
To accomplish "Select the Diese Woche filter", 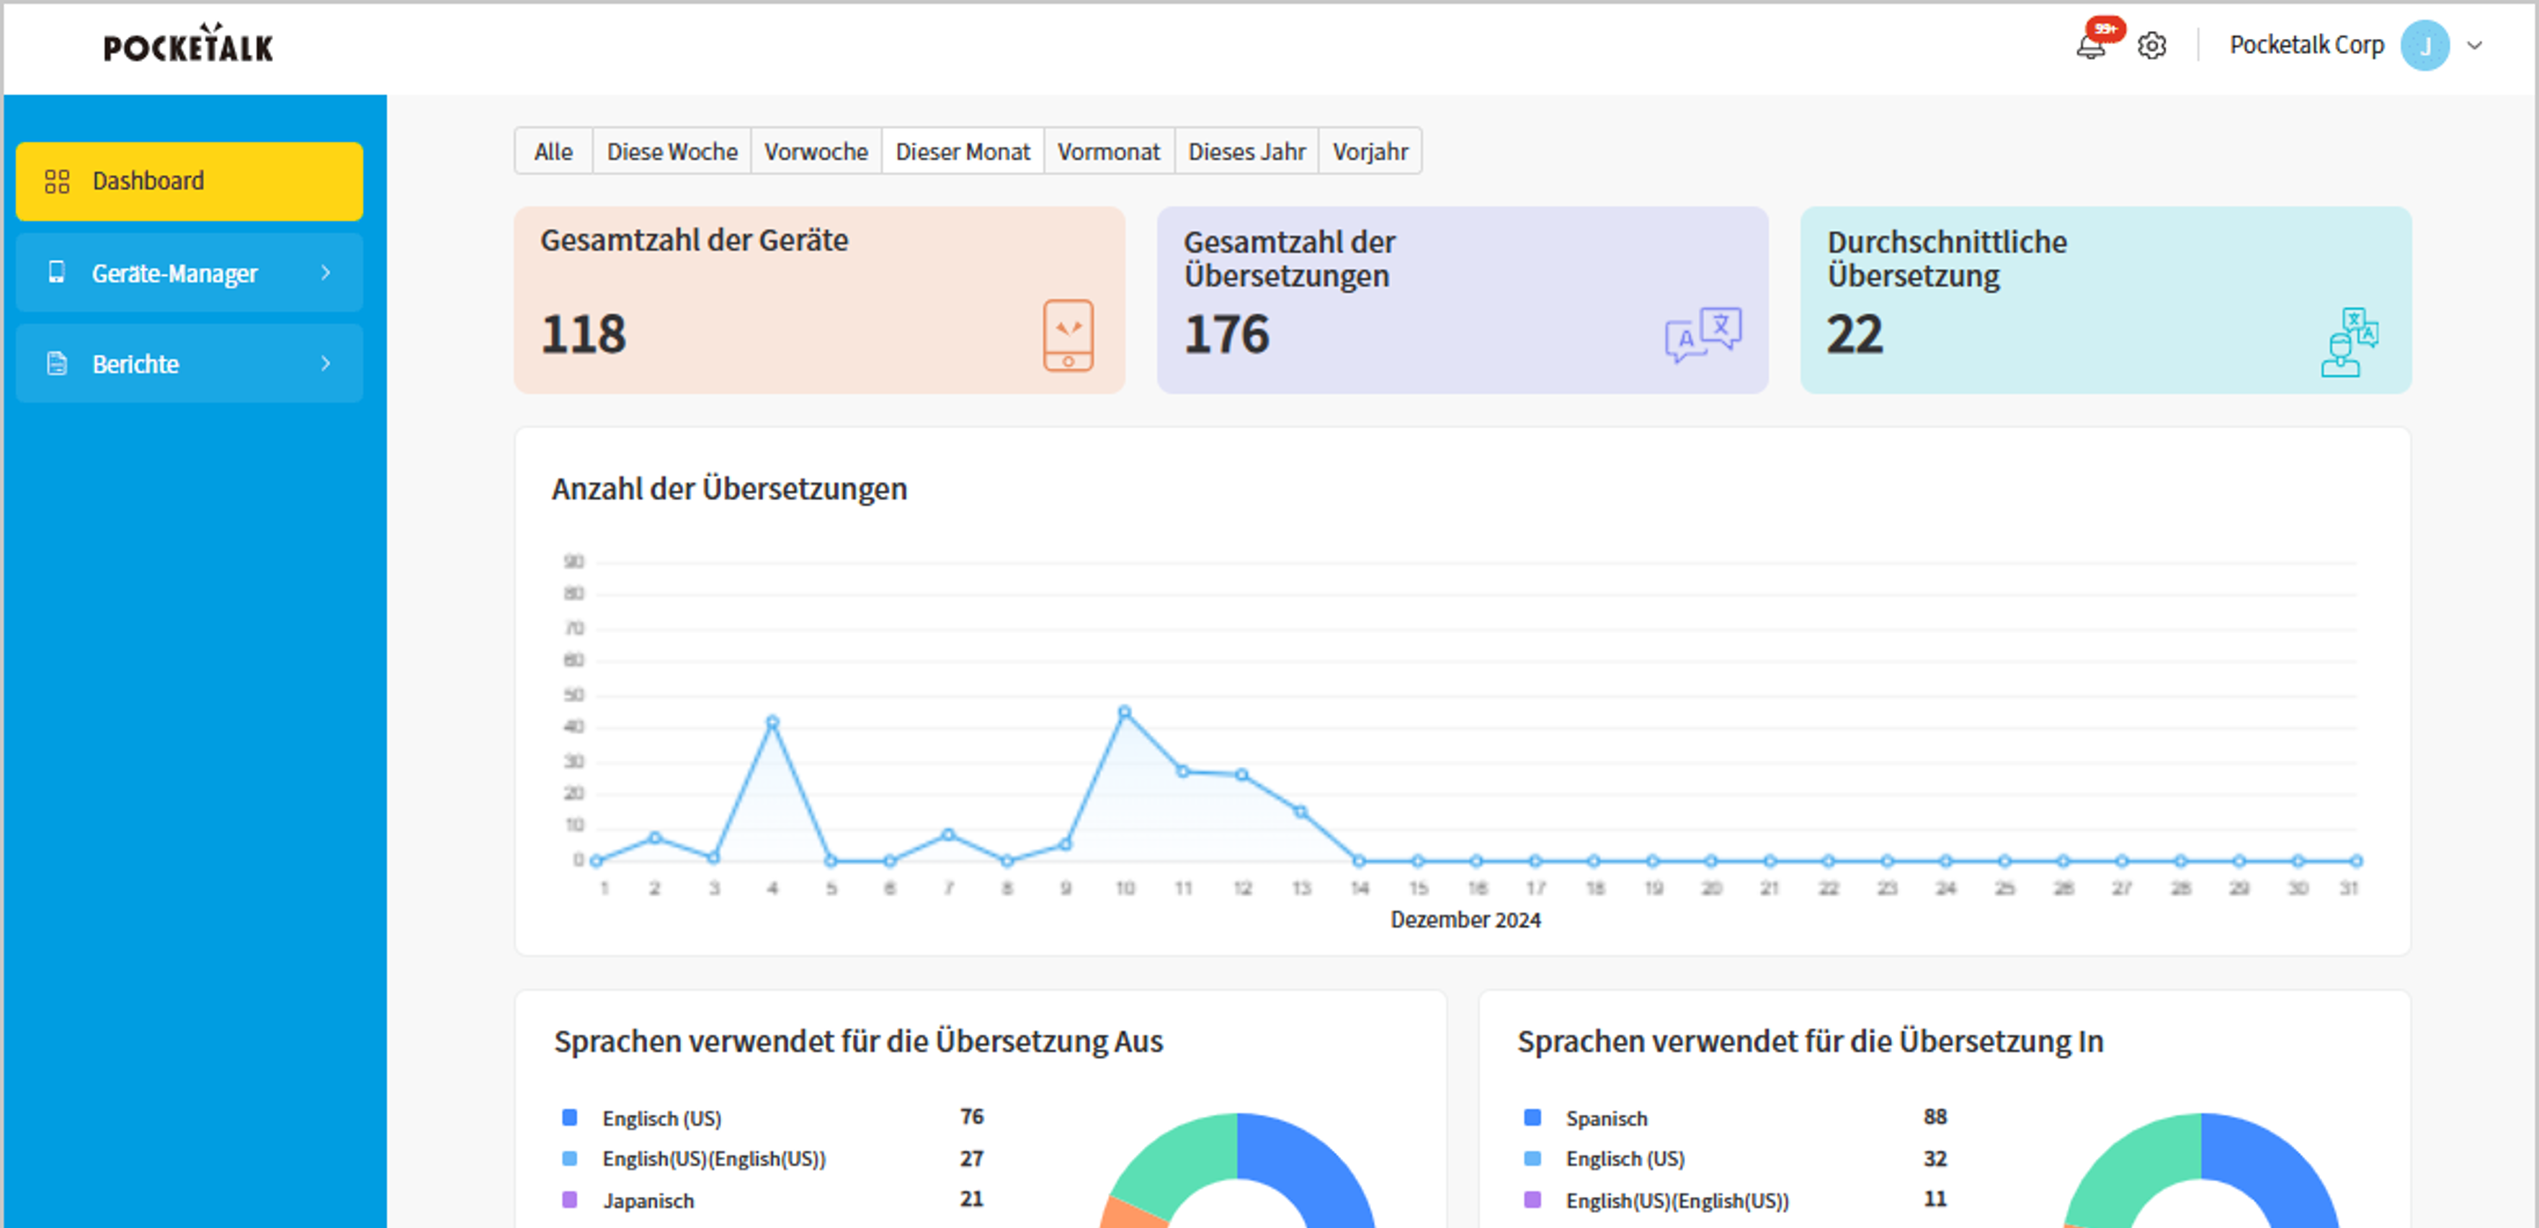I will tap(672, 152).
